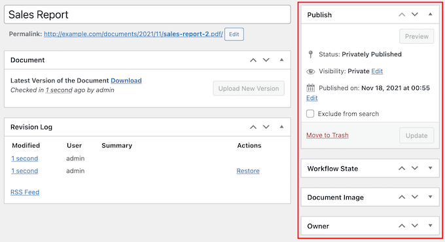
Task: Click the Preview button
Action: [x=417, y=37]
